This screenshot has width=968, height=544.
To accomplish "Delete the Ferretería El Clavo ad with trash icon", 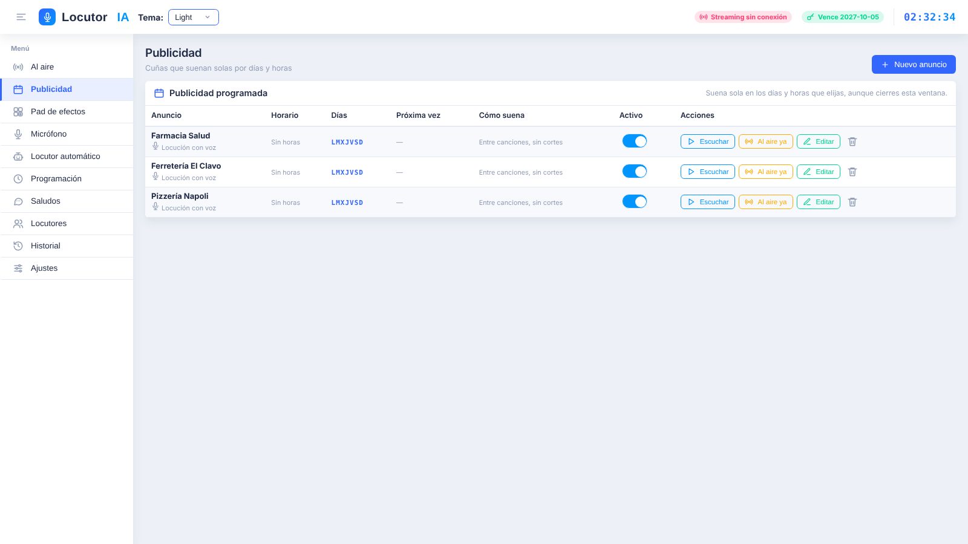I will 852,172.
